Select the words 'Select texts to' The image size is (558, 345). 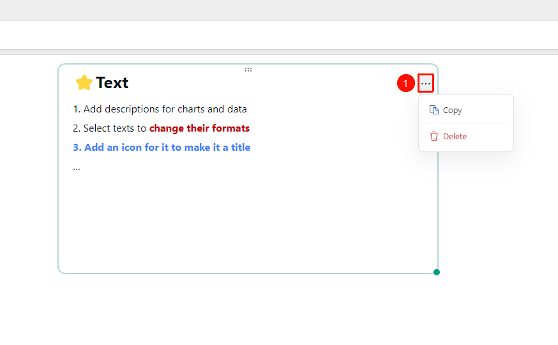click(114, 128)
